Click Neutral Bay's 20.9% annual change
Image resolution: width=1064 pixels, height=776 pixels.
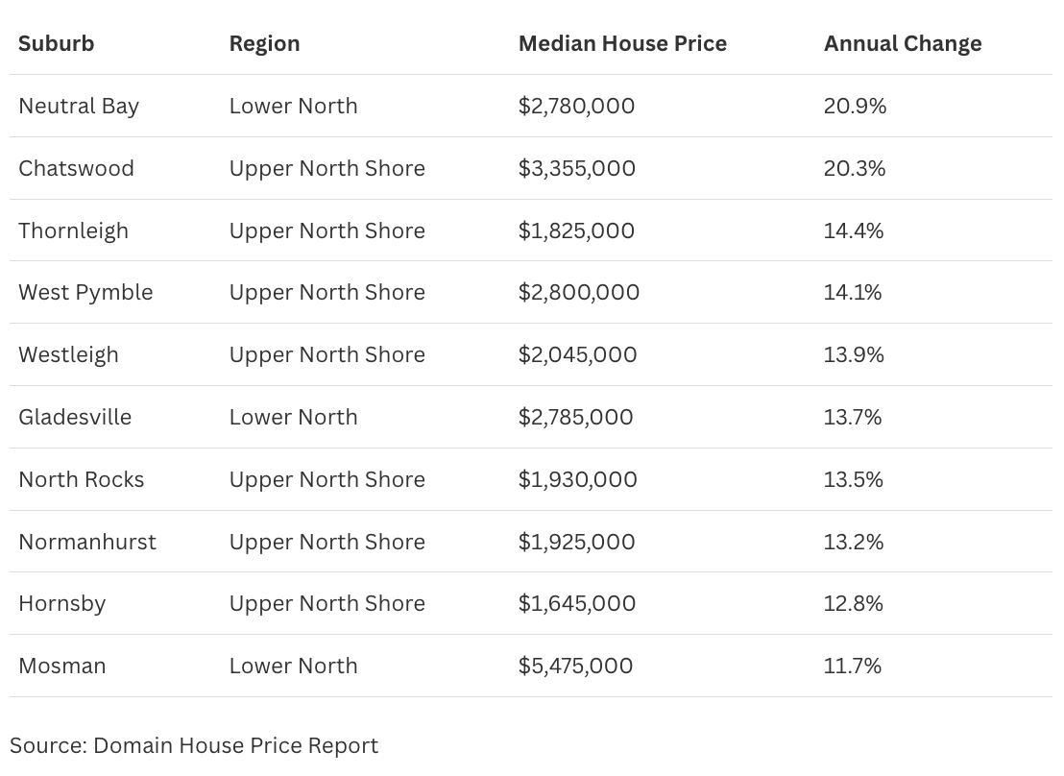[855, 106]
